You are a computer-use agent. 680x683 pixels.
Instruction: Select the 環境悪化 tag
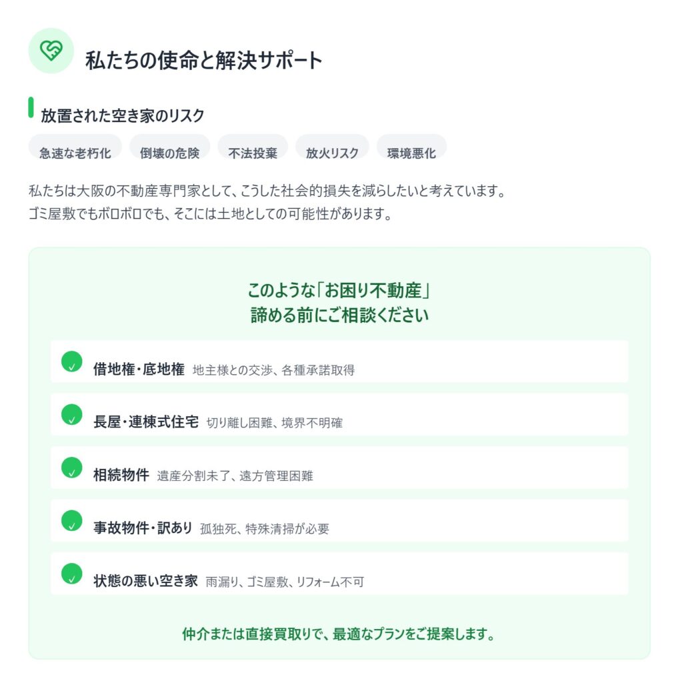coord(411,153)
